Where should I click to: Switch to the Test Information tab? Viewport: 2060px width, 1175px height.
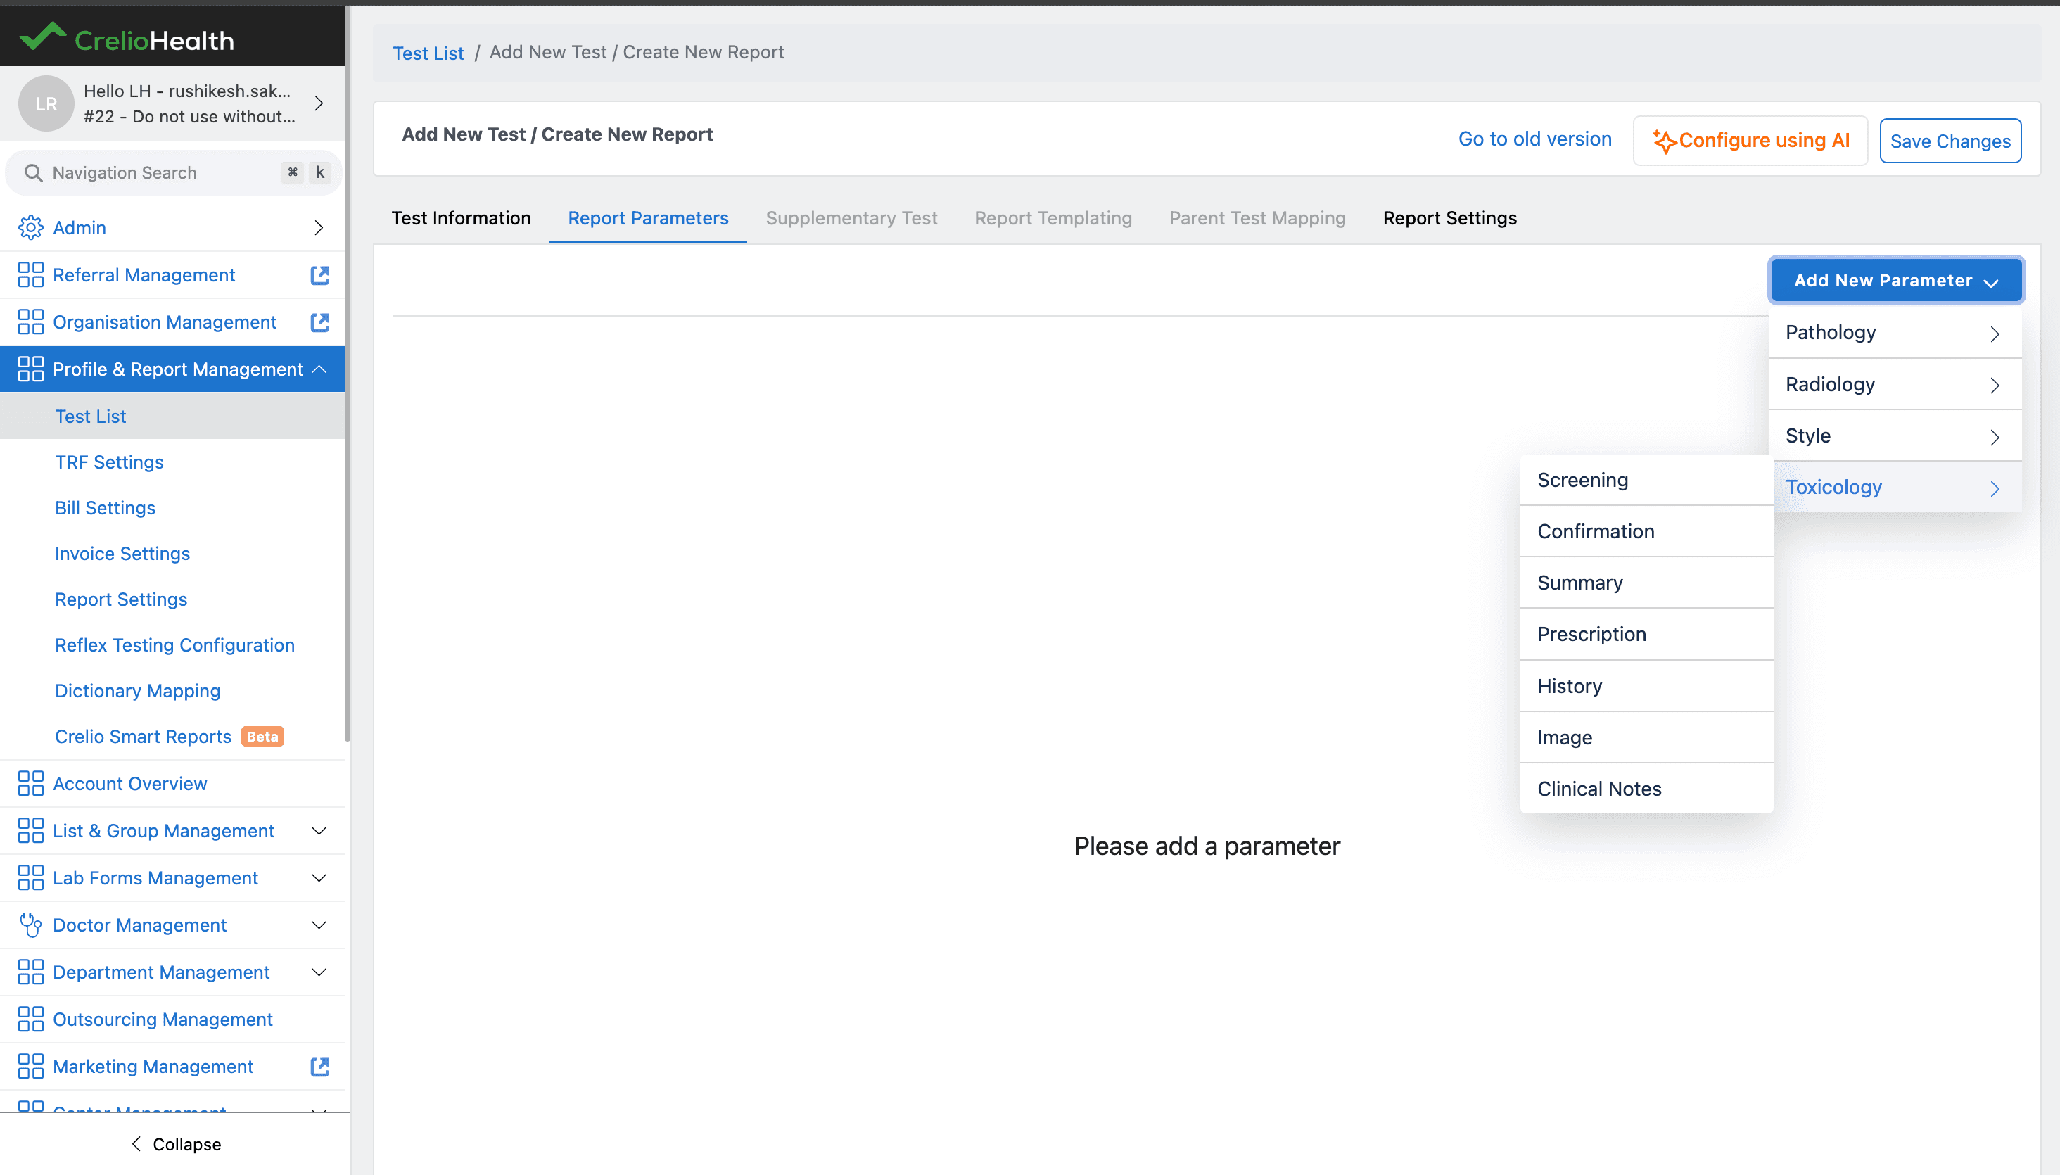click(461, 218)
